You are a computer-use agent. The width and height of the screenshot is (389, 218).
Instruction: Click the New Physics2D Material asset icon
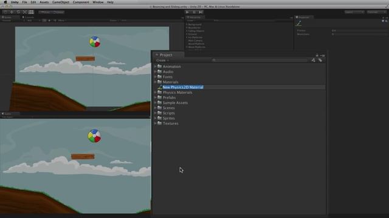[159, 87]
